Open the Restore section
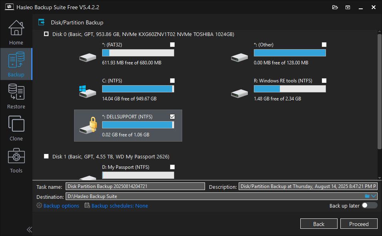The width and height of the screenshot is (382, 236). pos(16,96)
